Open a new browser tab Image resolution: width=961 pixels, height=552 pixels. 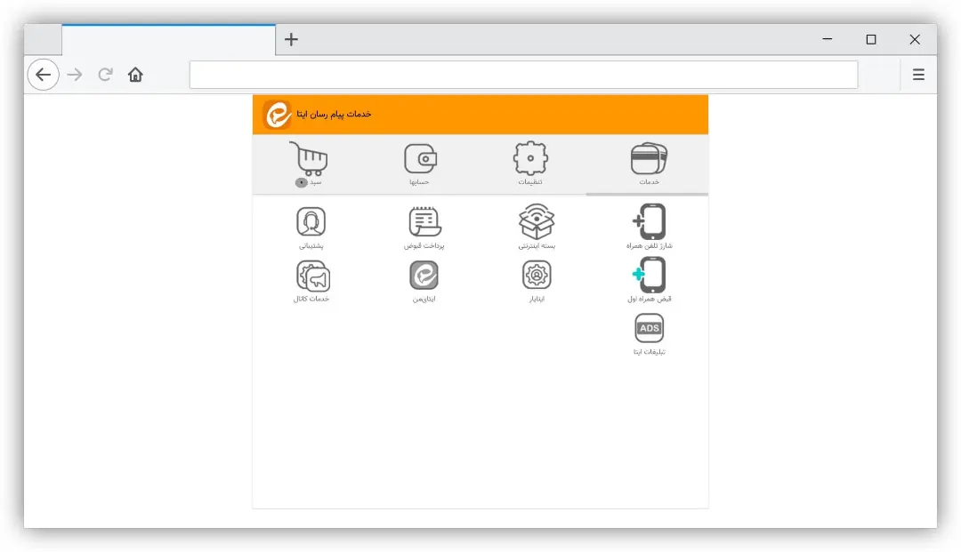(291, 40)
